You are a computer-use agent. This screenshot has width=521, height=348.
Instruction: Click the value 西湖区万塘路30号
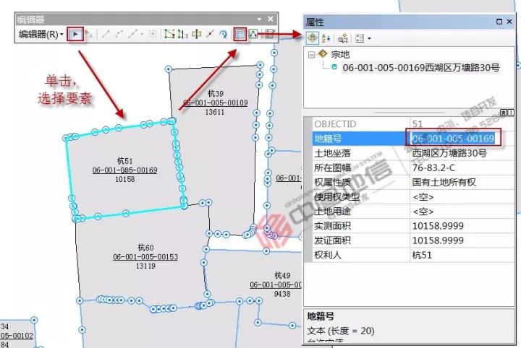pos(449,153)
